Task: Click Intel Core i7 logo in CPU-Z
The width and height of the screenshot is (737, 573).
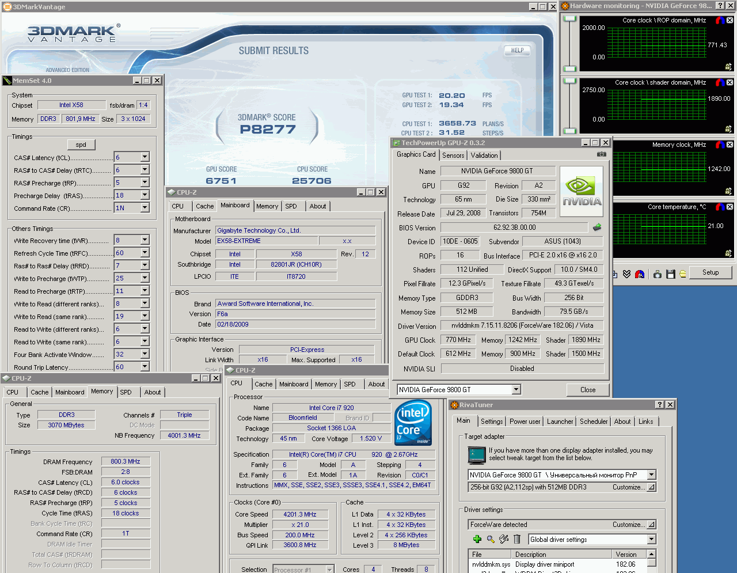Action: pyautogui.click(x=413, y=423)
